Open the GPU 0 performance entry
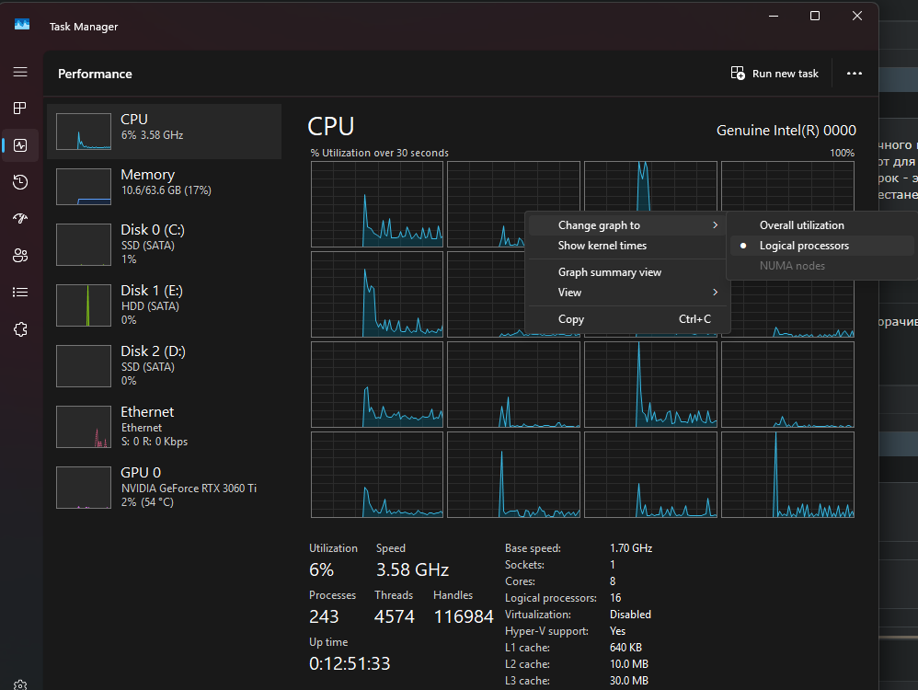 pyautogui.click(x=164, y=487)
